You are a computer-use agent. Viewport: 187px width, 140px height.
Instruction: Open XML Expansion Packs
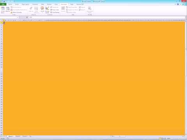(72, 10)
